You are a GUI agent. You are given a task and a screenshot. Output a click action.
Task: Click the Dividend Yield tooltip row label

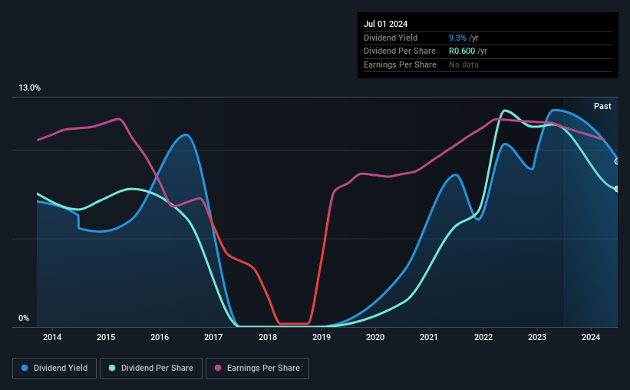391,38
